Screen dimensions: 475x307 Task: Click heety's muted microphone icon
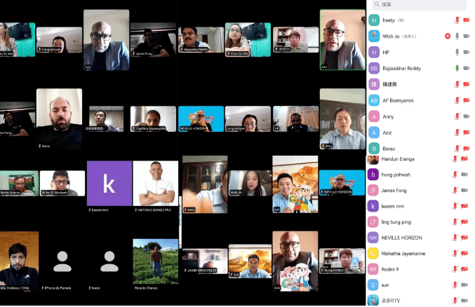coord(457,20)
